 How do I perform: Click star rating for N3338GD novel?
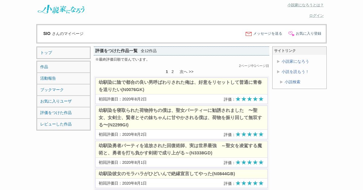(x=250, y=162)
